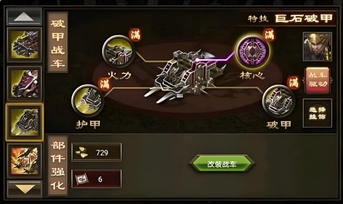Open the golden-helmet general portrait

click(317, 47)
